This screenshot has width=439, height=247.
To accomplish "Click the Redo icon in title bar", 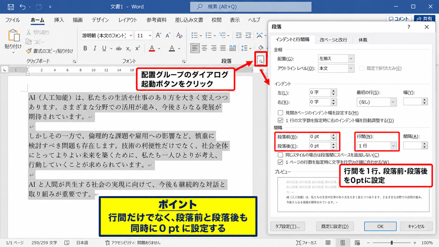I will tap(39, 7).
